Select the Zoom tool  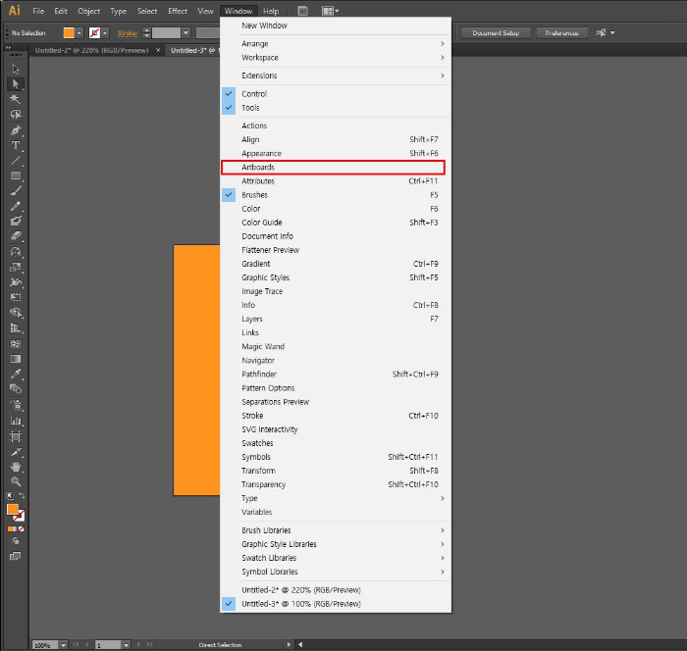(x=16, y=481)
